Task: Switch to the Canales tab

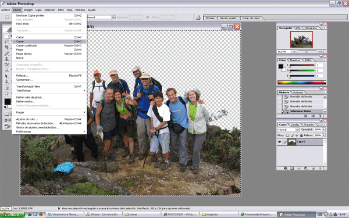Action: pyautogui.click(x=295, y=124)
